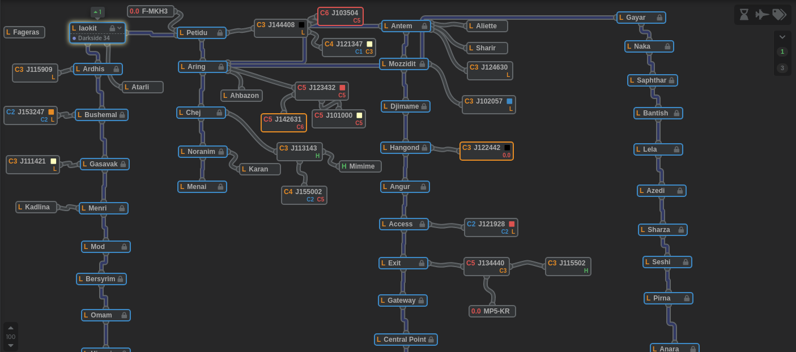Click the lock icon on Exit

(x=422, y=263)
